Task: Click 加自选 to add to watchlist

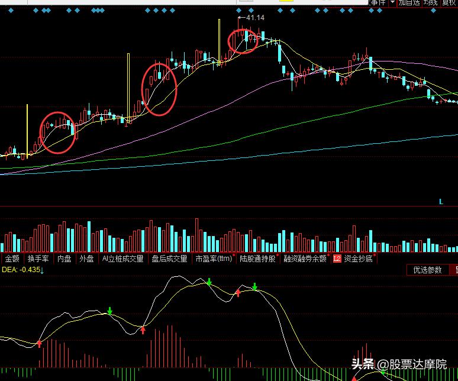Action: (x=409, y=3)
